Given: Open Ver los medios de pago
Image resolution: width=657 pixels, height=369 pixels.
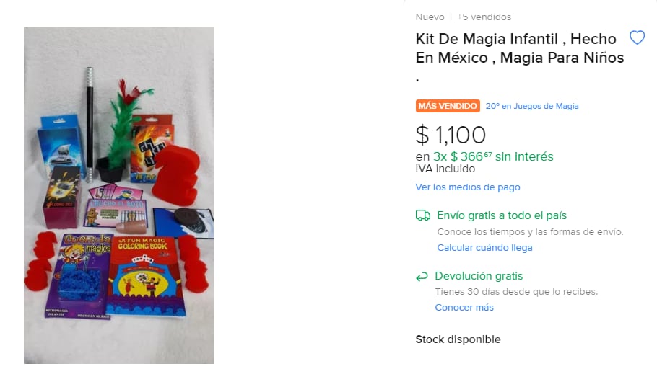Looking at the screenshot, I should [x=468, y=187].
